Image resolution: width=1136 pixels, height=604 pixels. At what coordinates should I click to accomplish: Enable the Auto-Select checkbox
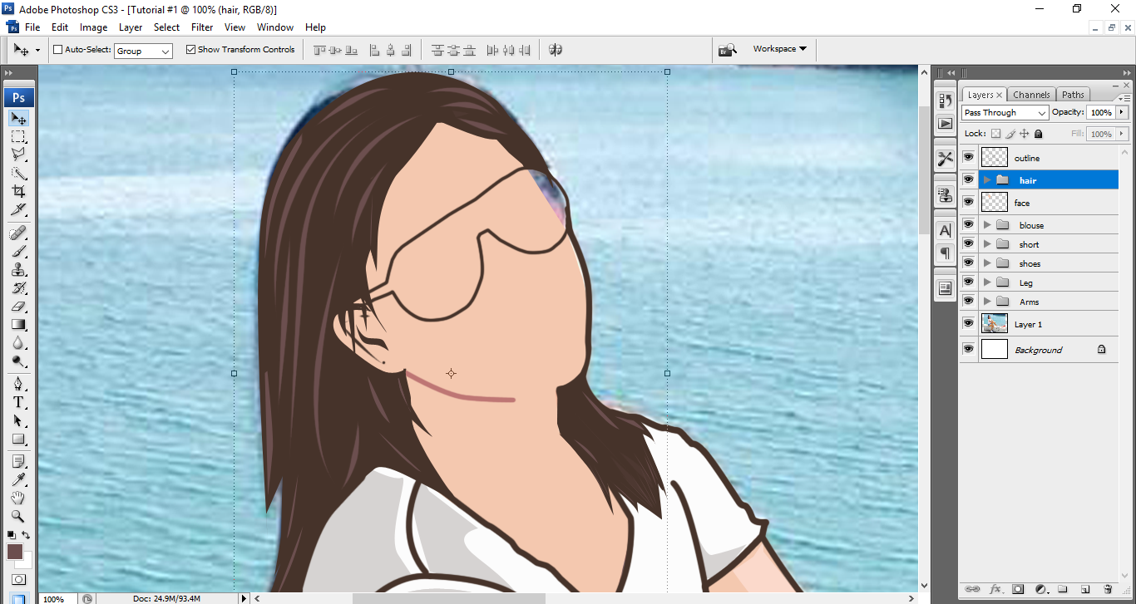[x=57, y=50]
